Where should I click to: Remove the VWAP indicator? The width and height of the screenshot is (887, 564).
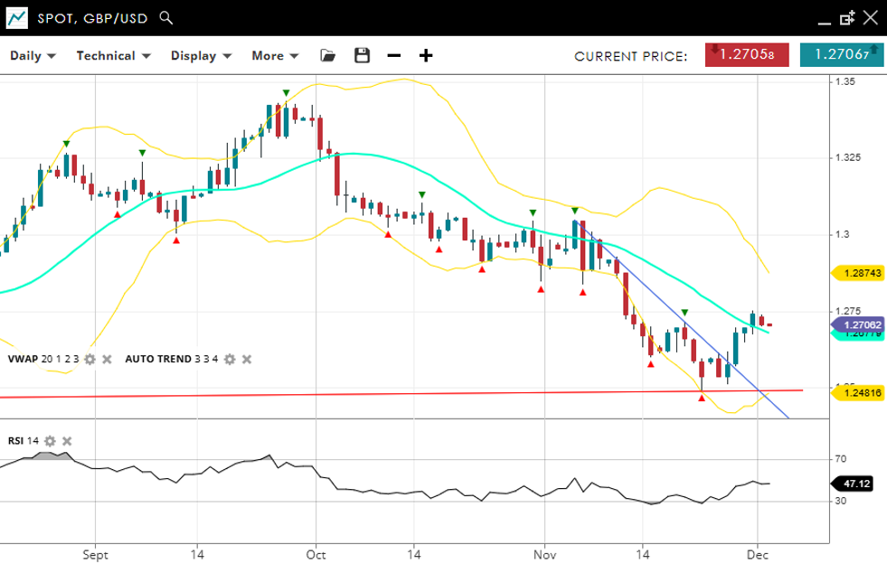point(107,359)
